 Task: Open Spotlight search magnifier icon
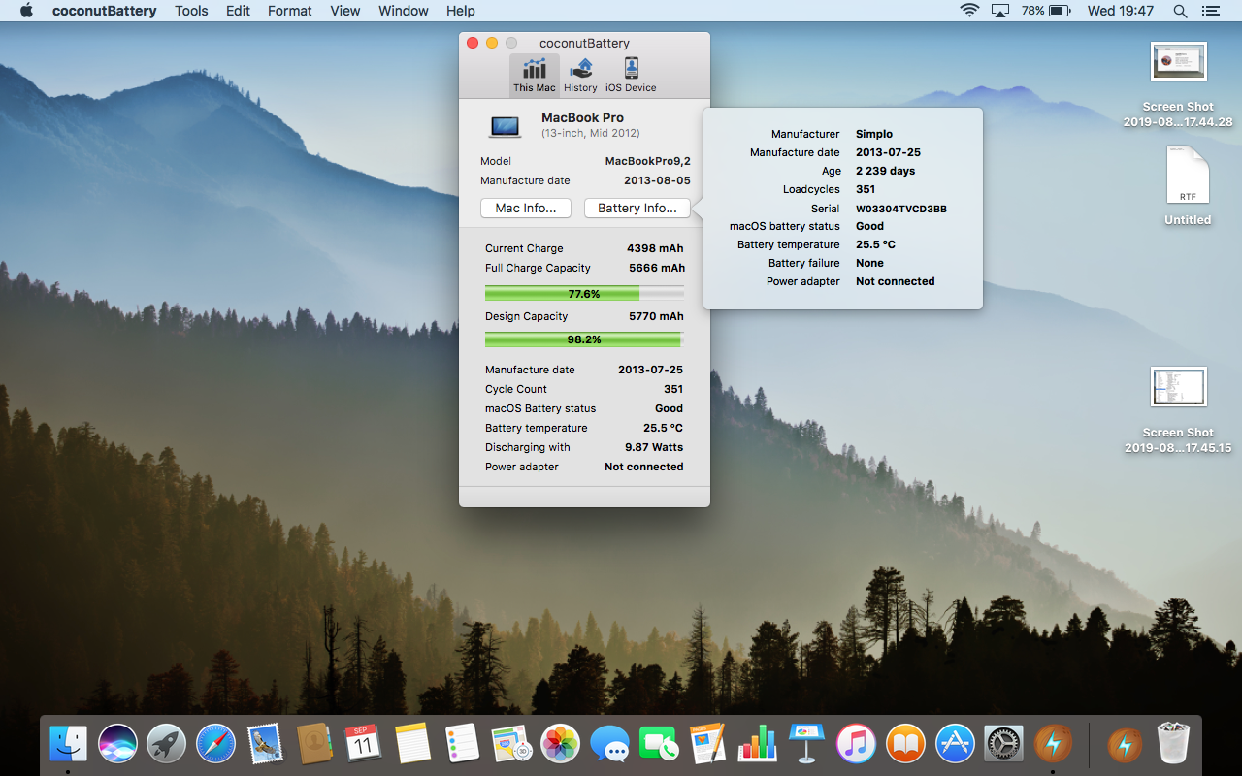click(1180, 11)
